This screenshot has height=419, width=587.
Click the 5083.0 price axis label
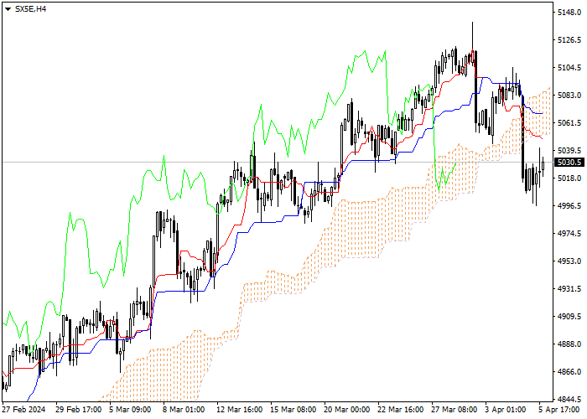(569, 96)
